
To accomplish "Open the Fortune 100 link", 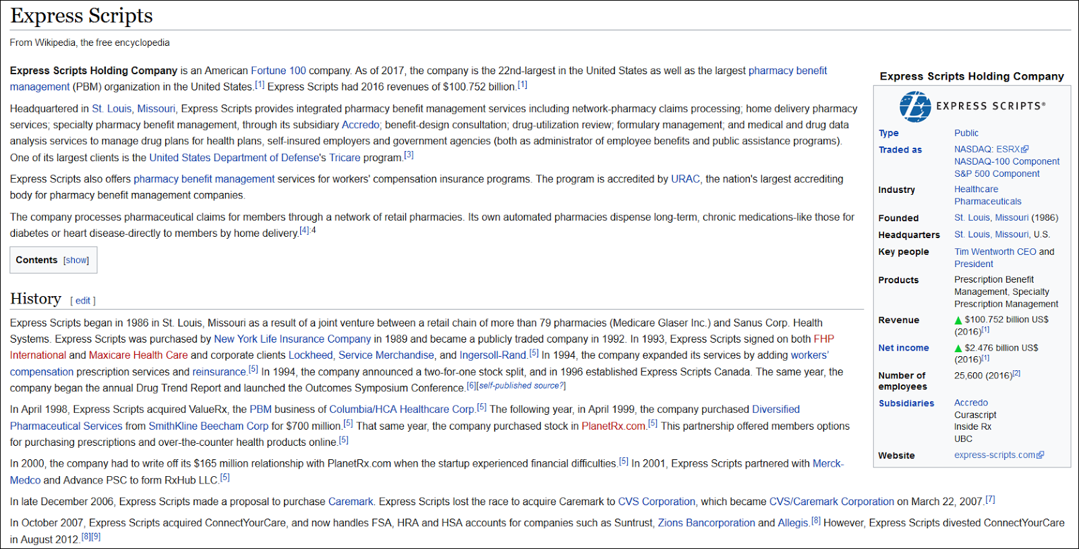I will [x=279, y=71].
